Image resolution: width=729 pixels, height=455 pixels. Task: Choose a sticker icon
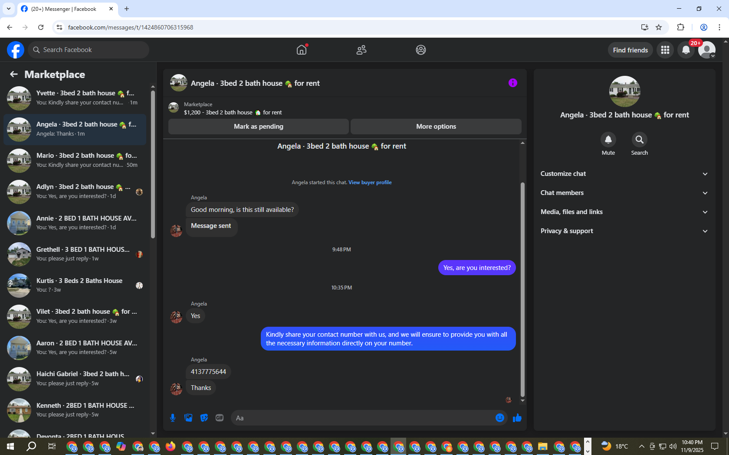[x=204, y=418]
